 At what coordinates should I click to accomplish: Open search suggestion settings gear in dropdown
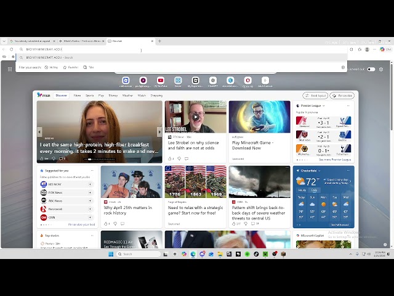[343, 67]
